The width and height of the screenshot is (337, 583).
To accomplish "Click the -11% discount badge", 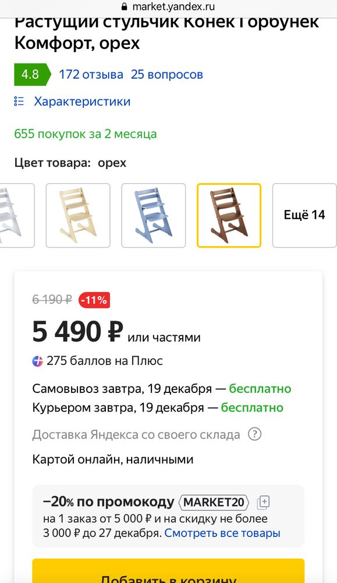I will point(93,299).
